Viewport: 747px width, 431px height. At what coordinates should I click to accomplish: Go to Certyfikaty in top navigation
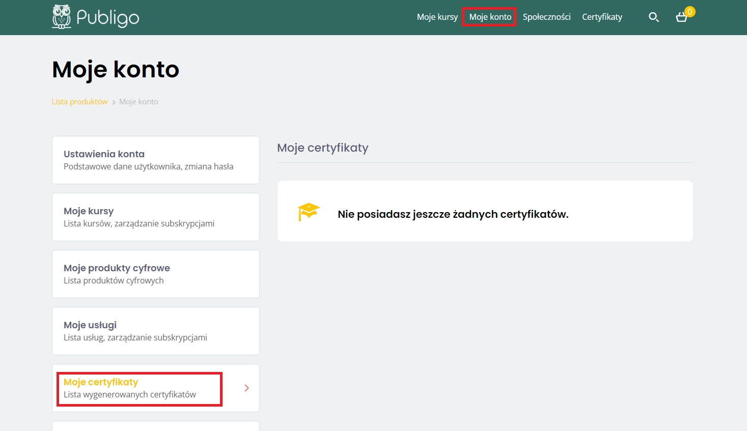click(602, 17)
